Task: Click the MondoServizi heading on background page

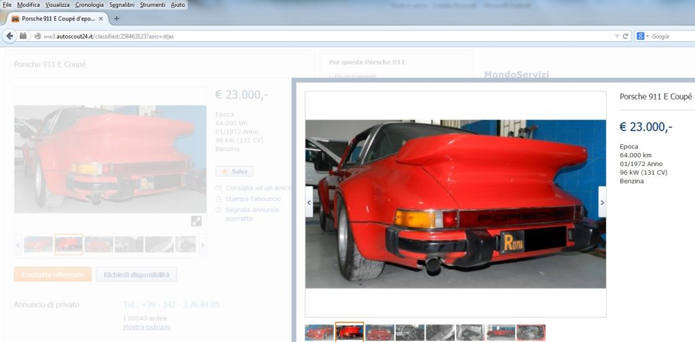Action: (x=516, y=74)
